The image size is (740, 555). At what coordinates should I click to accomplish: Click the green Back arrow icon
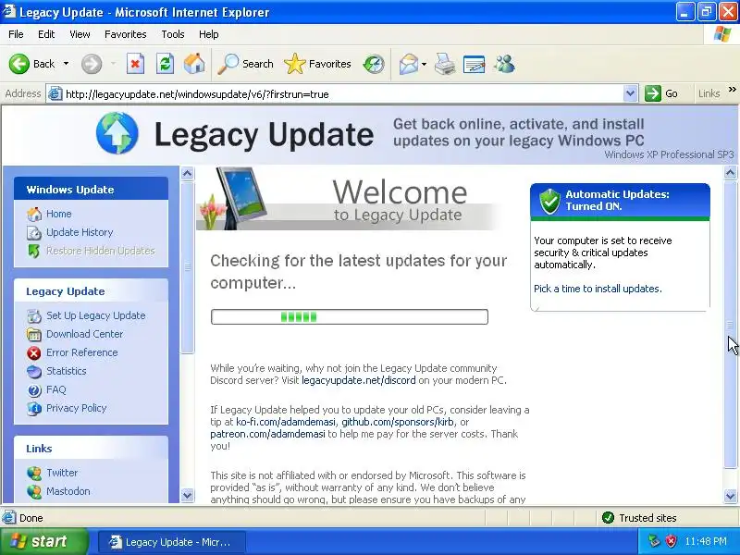point(19,64)
